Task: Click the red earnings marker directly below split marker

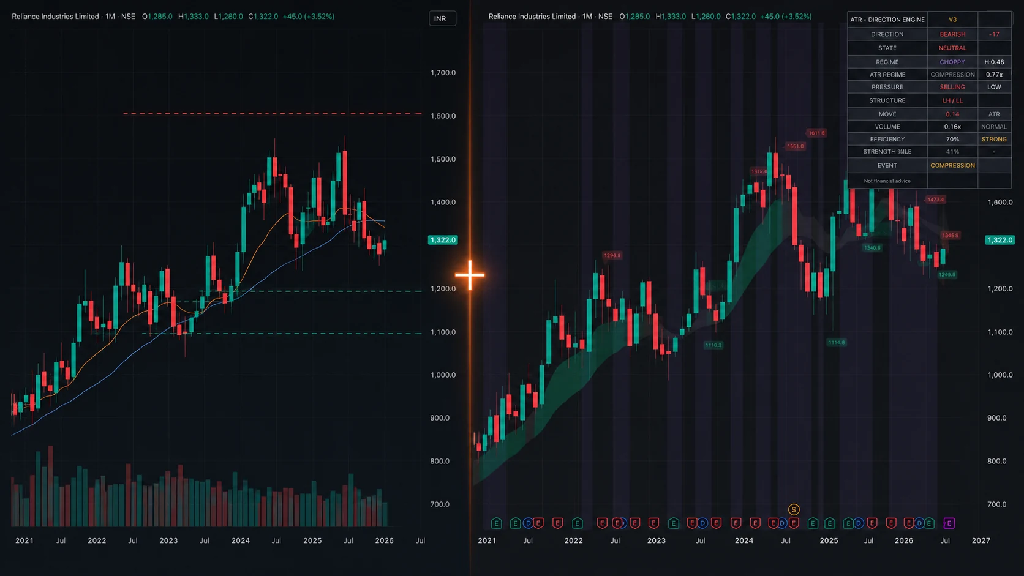Action: click(794, 523)
